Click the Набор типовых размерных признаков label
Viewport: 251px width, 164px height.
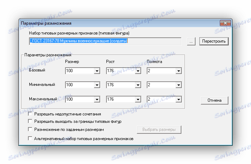click(x=79, y=33)
